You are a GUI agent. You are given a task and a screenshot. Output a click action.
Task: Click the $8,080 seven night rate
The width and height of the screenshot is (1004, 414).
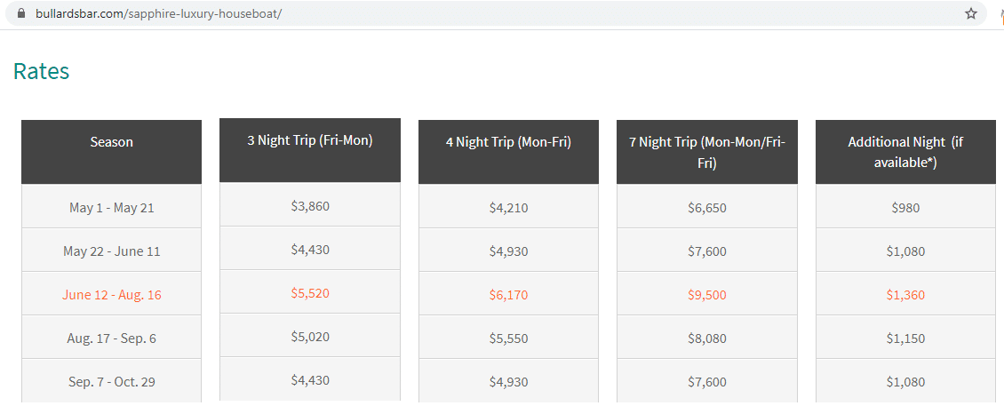[x=707, y=338]
